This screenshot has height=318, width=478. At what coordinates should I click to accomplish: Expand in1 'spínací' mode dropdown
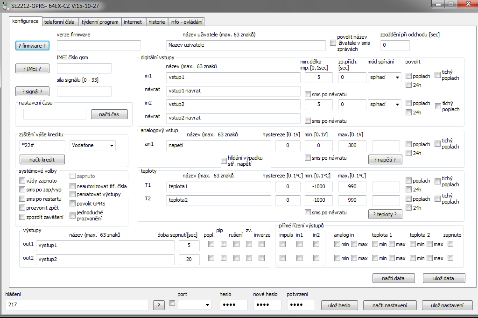(x=384, y=78)
